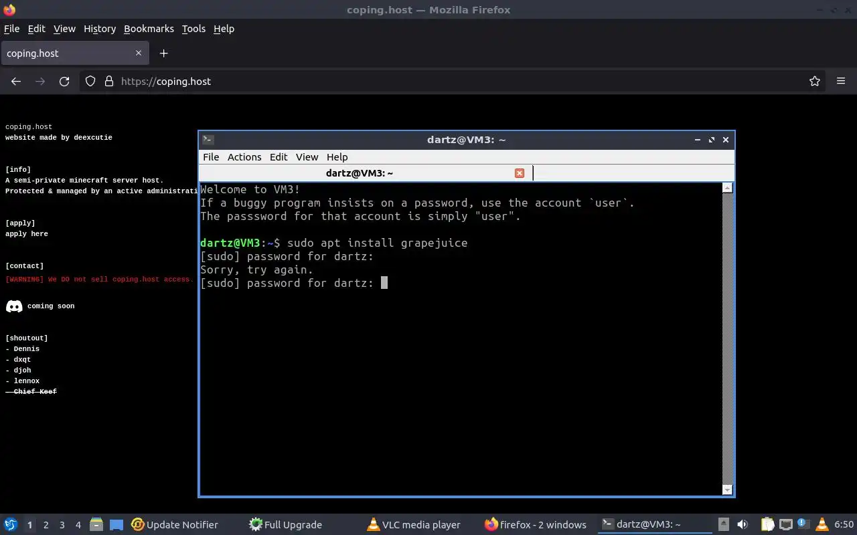Click the terminal scrollbar up arrow
Screen dimensions: 857x535
728,188
